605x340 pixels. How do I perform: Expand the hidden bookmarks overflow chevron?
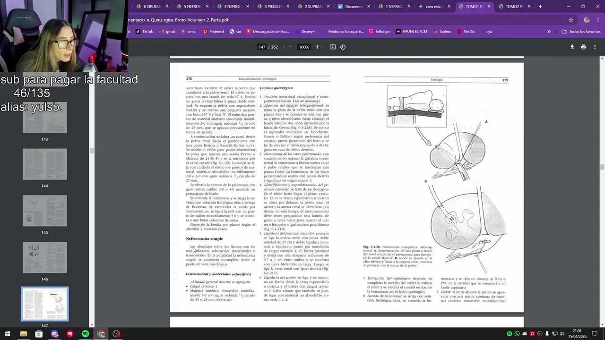(x=549, y=32)
